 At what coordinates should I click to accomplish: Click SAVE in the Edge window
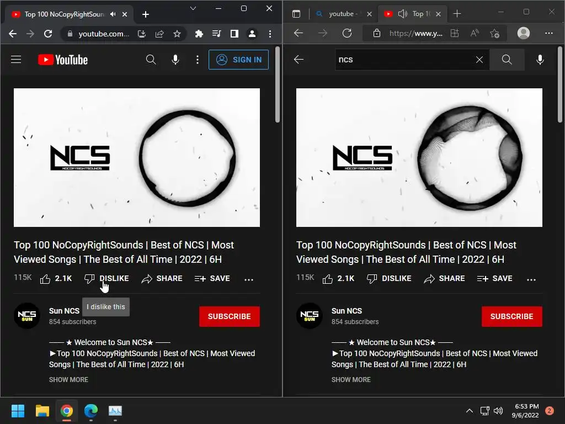[x=495, y=279]
